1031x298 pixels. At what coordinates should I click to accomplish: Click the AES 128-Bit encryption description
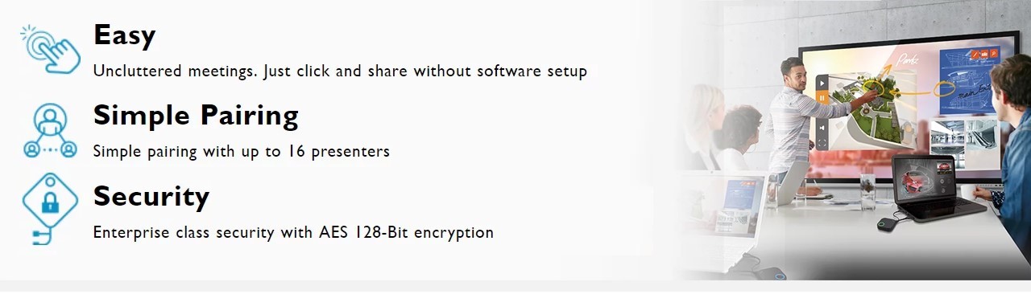(293, 232)
